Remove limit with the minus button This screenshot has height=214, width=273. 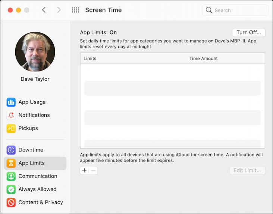[x=93, y=170]
